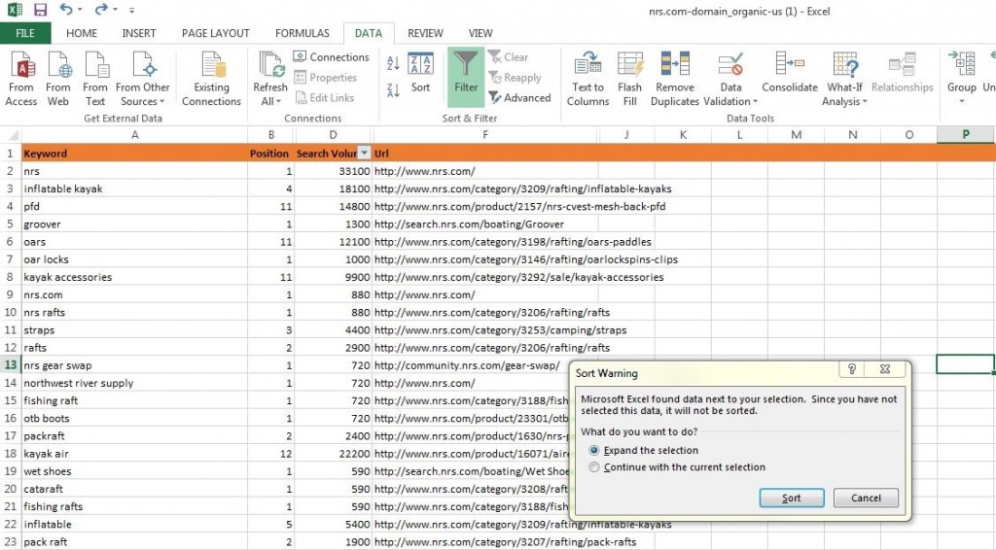Select cell with value 22200
Image resolution: width=996 pixels, height=550 pixels.
tap(333, 454)
